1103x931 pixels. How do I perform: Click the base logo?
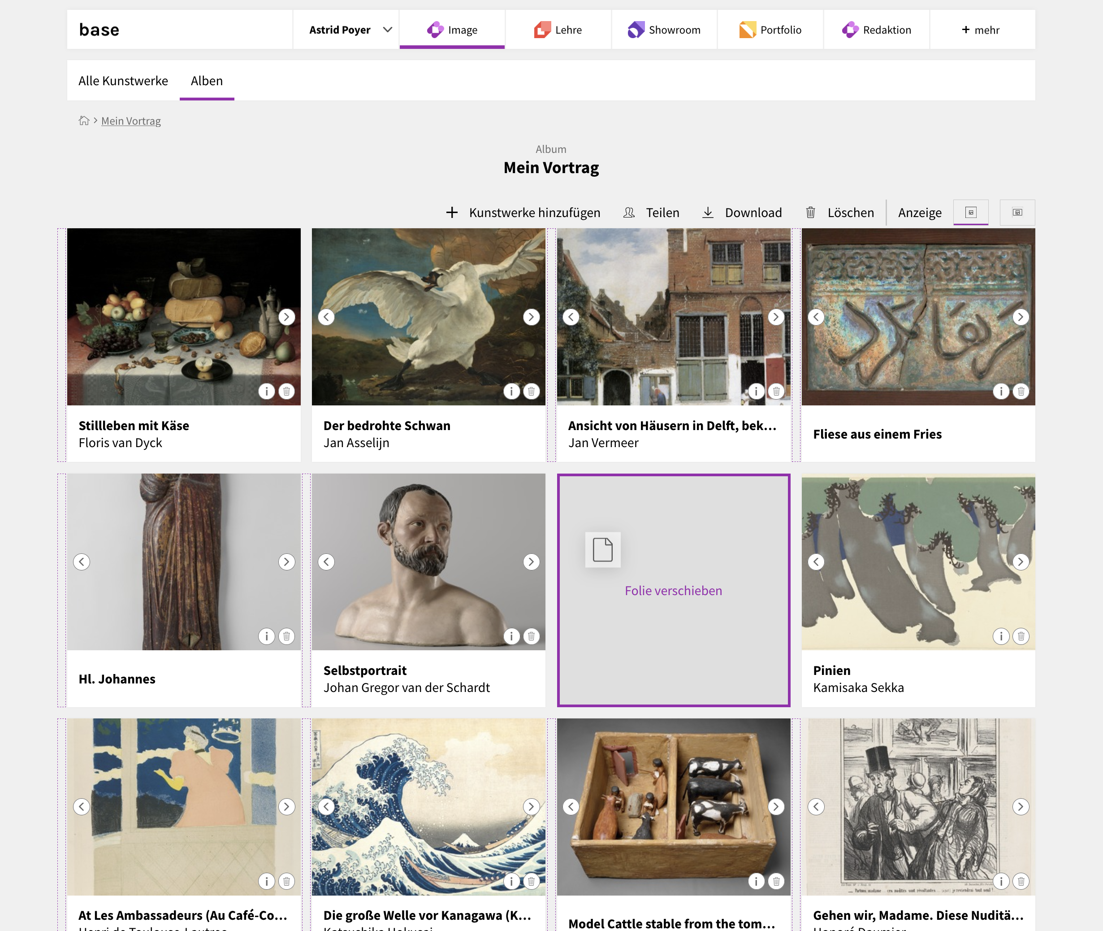tap(99, 30)
